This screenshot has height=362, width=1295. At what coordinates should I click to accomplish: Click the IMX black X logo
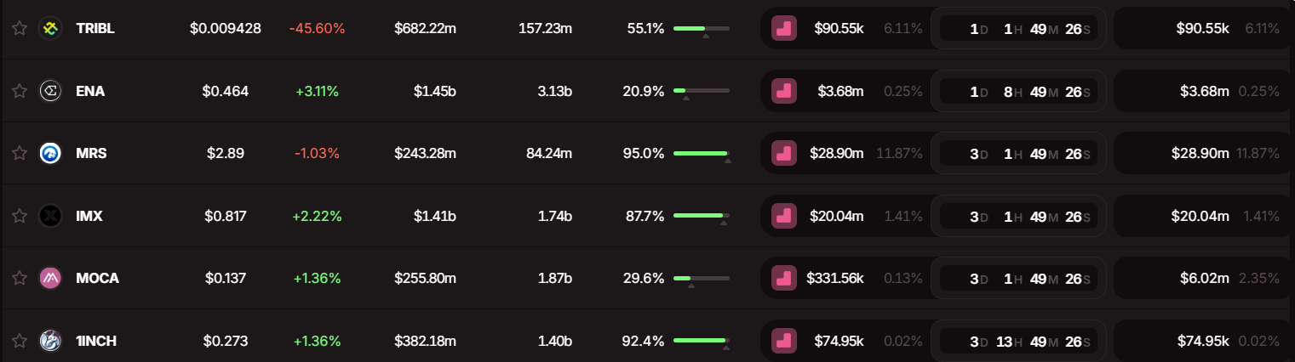pyautogui.click(x=51, y=216)
